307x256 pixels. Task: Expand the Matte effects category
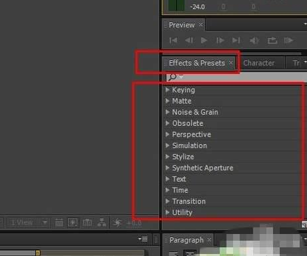[168, 101]
